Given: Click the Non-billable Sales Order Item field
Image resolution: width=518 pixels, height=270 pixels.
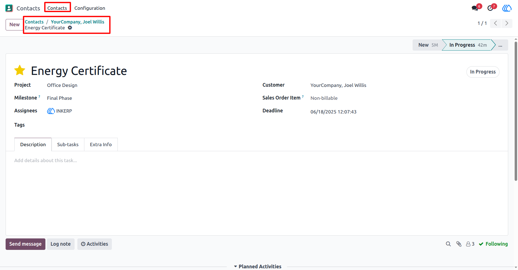Looking at the screenshot, I should [x=324, y=98].
